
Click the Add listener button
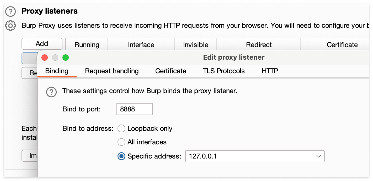pyautogui.click(x=42, y=44)
